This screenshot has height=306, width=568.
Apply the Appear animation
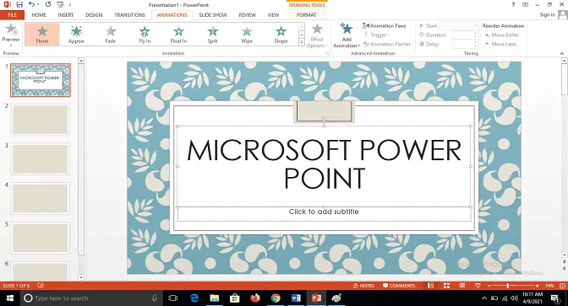(76, 35)
